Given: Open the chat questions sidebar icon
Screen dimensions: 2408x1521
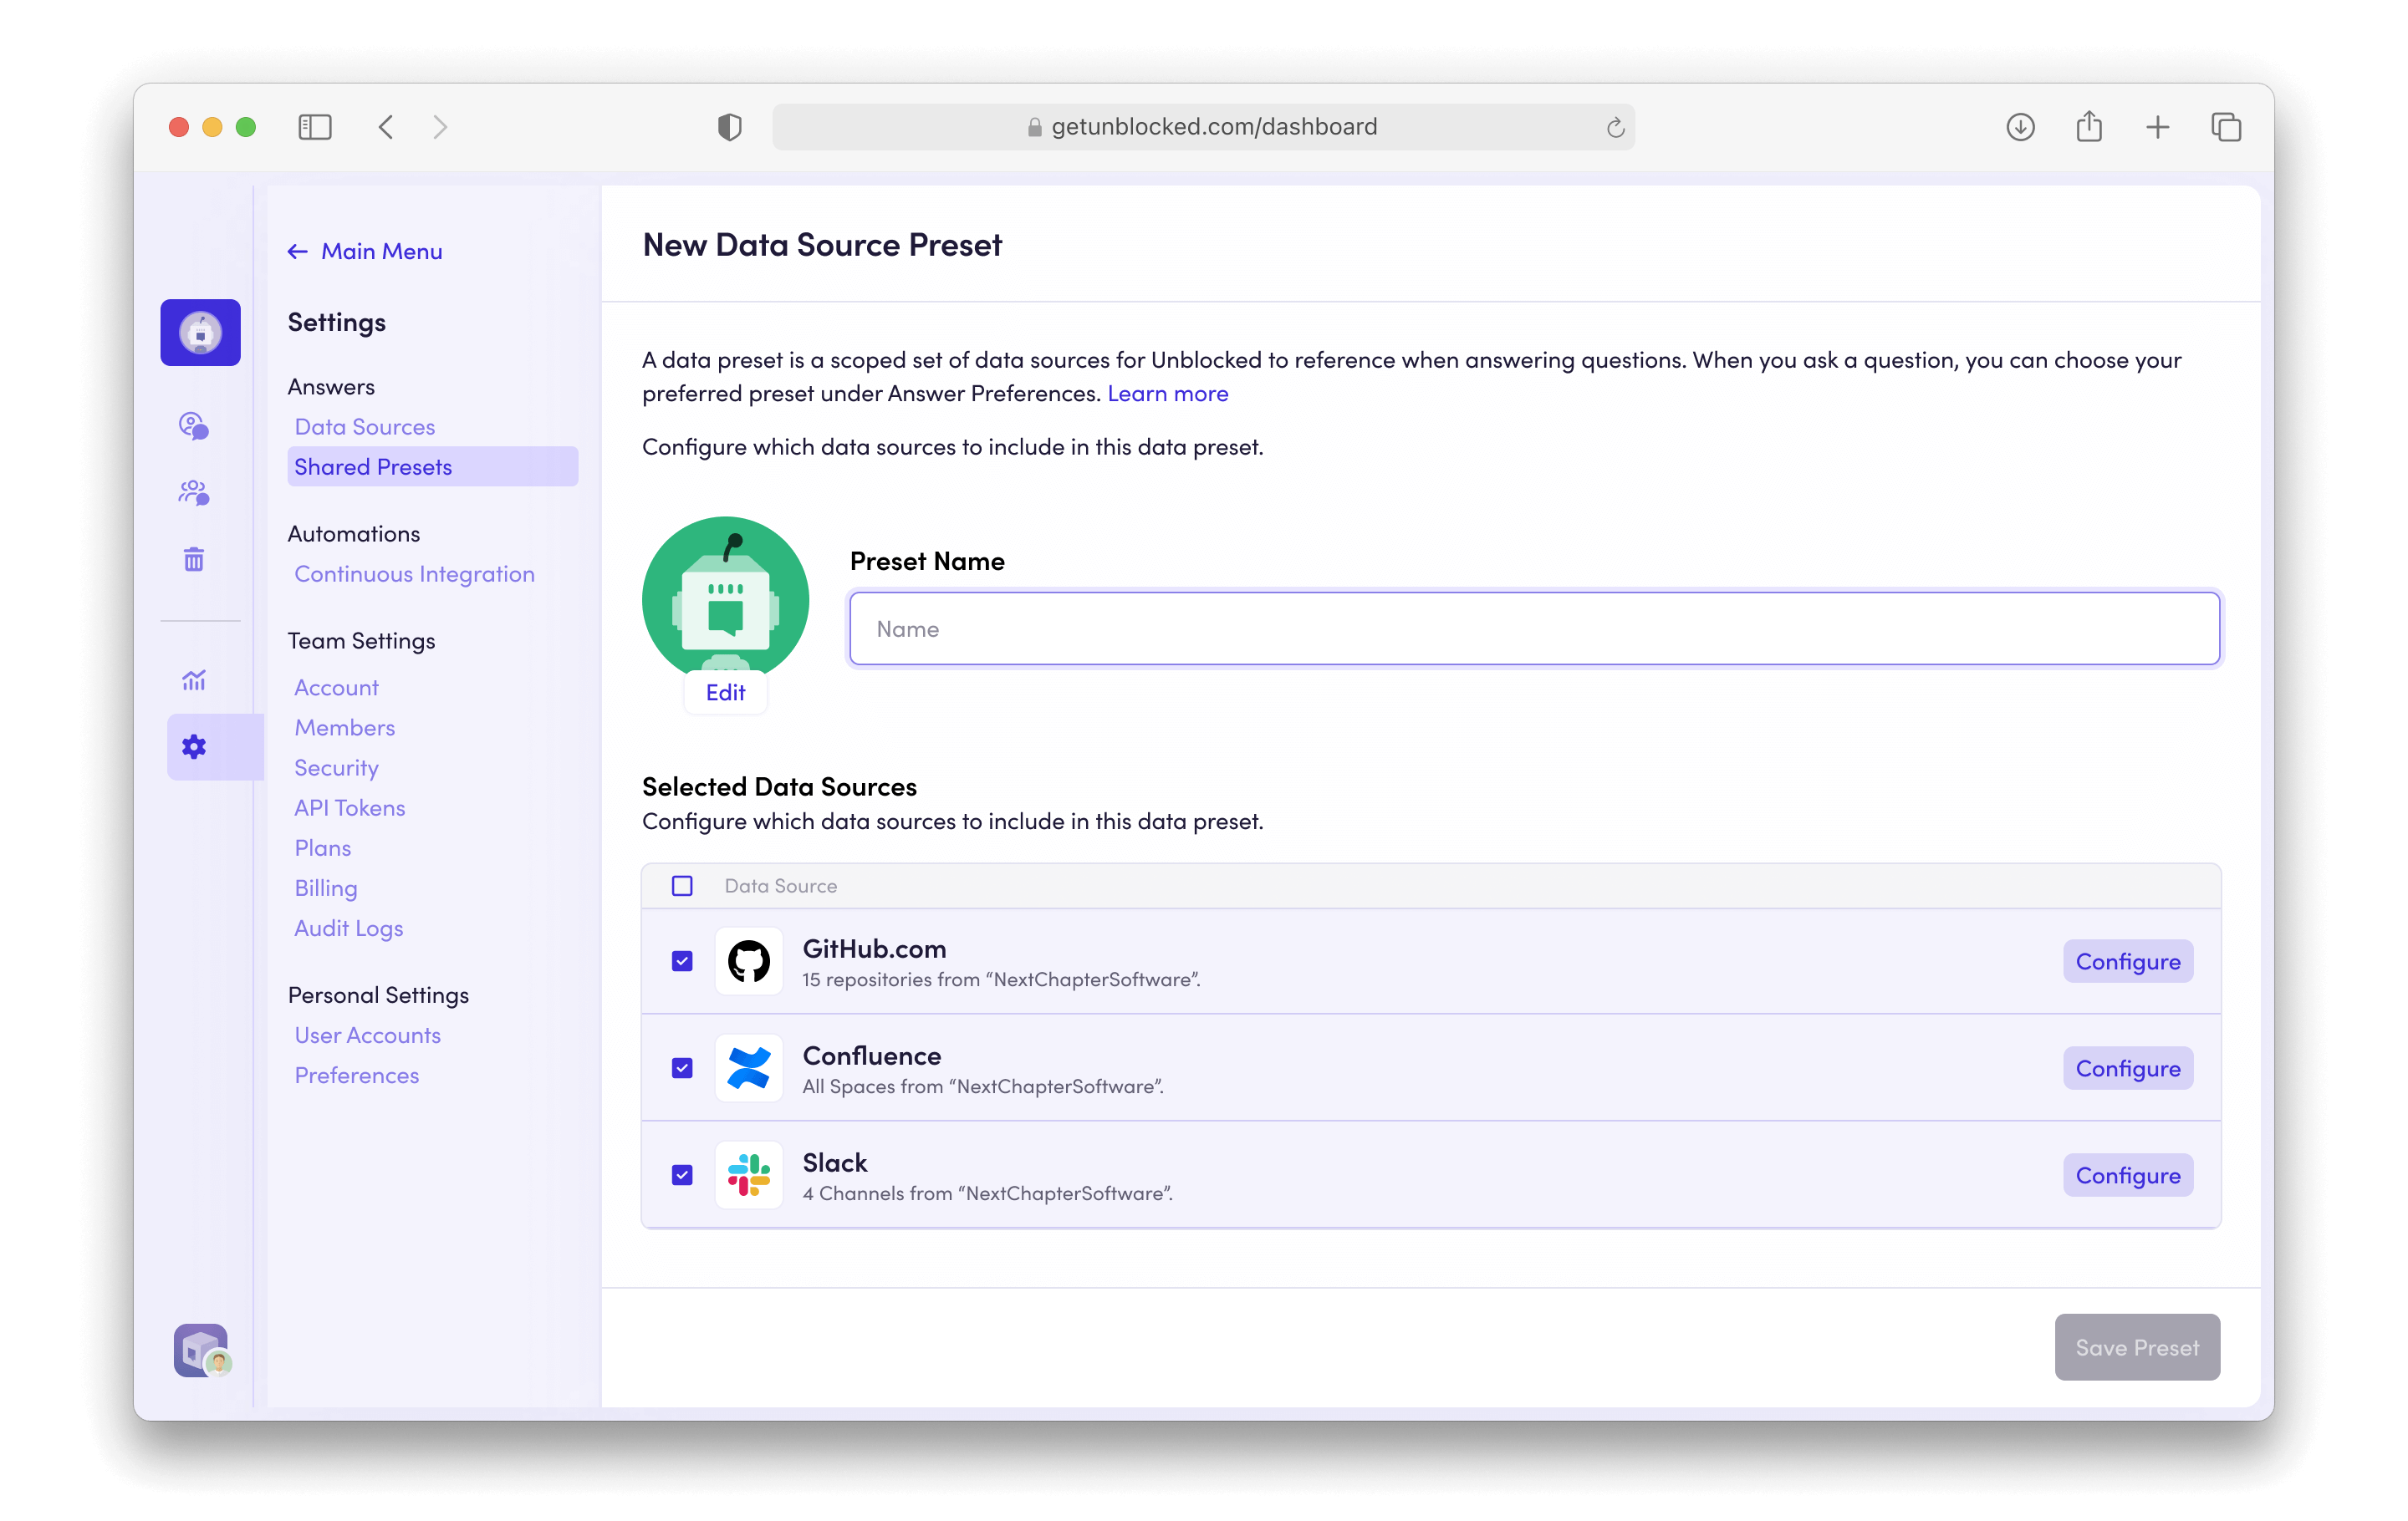Looking at the screenshot, I should pos(194,427).
